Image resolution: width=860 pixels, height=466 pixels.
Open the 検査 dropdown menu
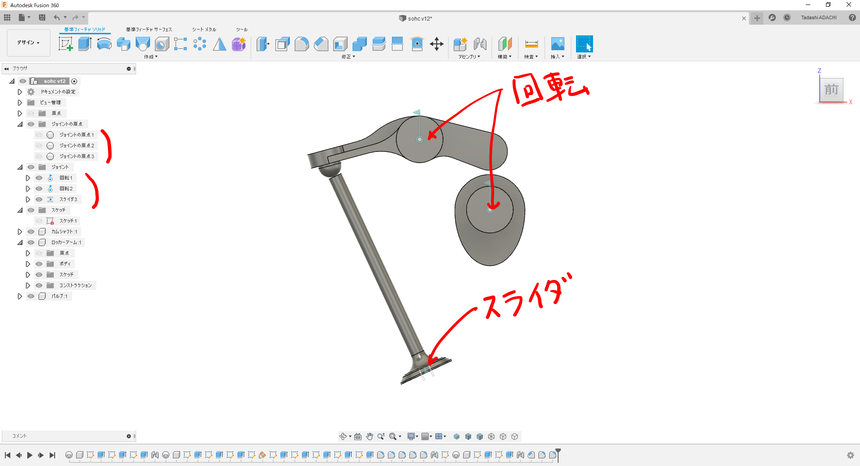(x=531, y=57)
